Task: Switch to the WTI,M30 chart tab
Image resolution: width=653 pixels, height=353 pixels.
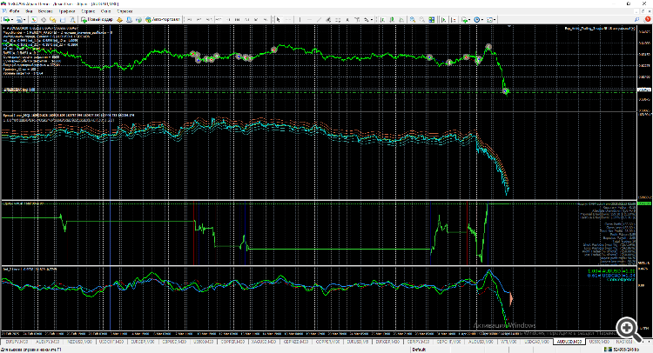Action: click(509, 342)
